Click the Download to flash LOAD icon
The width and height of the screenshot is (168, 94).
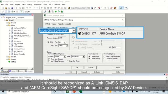[x=22, y=11]
